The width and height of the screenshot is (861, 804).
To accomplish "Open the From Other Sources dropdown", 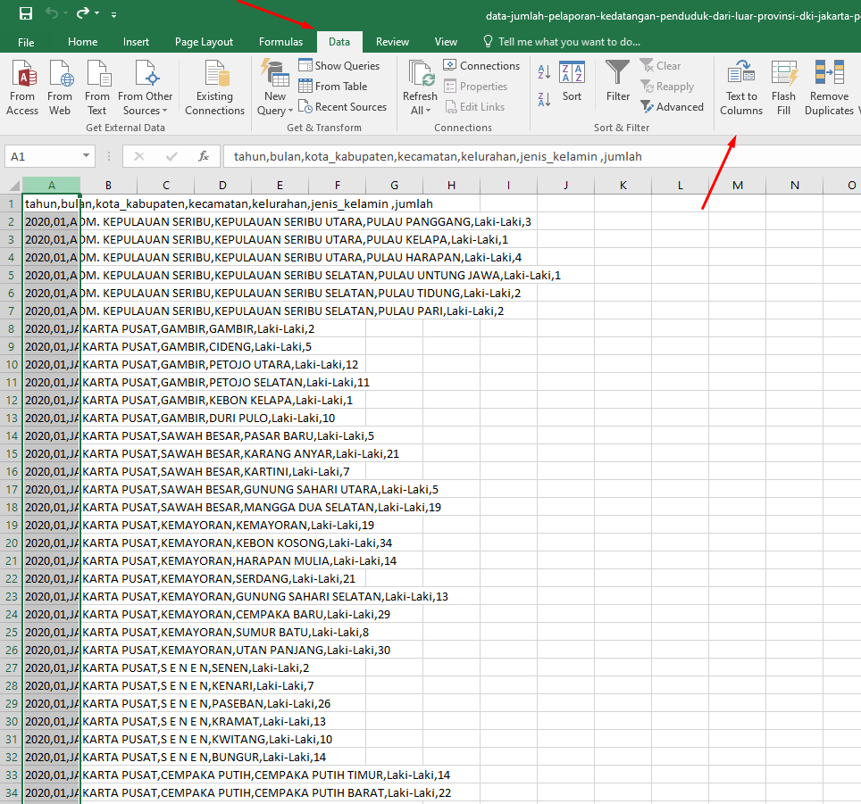I will [x=145, y=87].
